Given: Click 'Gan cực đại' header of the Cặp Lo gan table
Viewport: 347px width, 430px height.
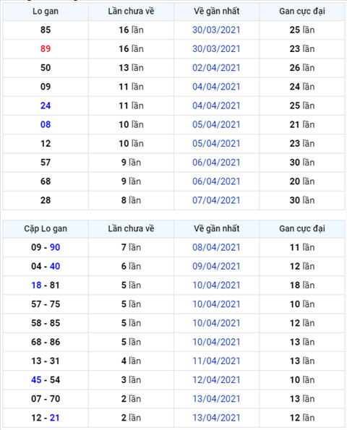Looking at the screenshot, I should [302, 228].
